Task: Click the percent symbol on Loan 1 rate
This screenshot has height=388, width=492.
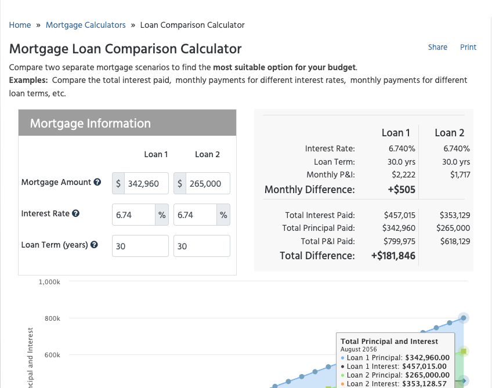Action: (x=162, y=215)
